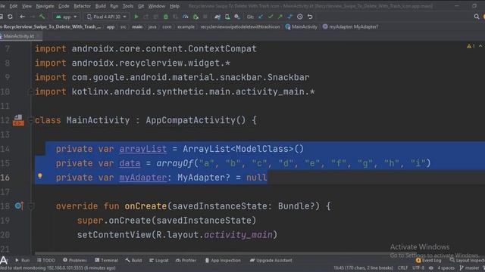
Task: Open the Upgrade Assistant tool window
Action: [271, 260]
